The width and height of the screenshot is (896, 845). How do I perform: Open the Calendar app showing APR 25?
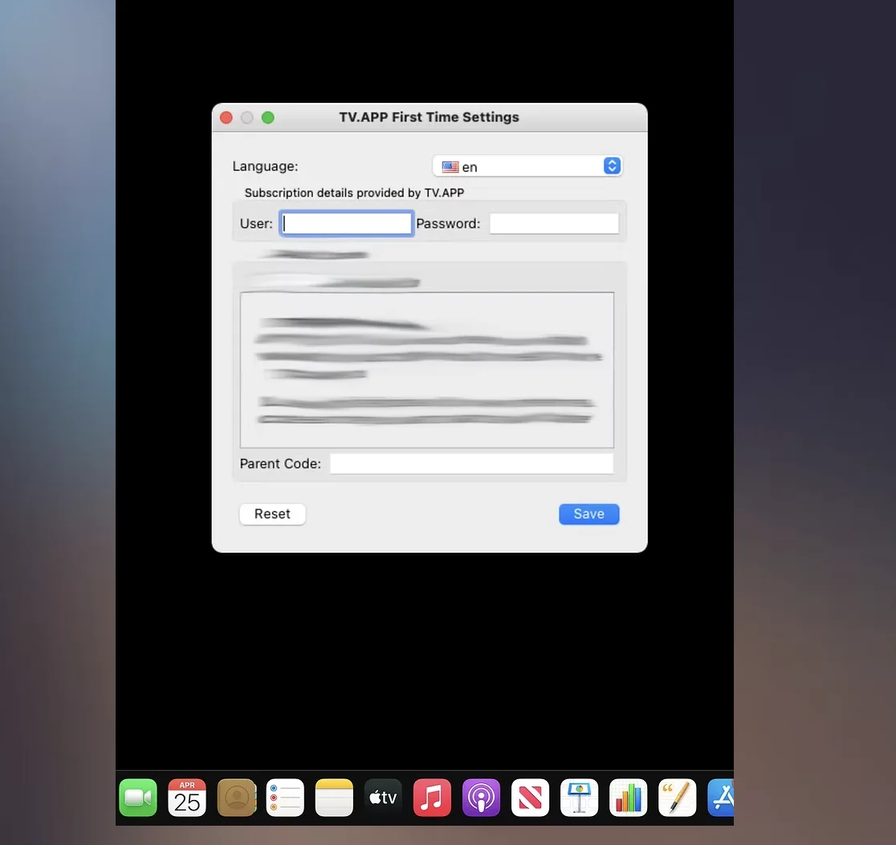pyautogui.click(x=187, y=798)
